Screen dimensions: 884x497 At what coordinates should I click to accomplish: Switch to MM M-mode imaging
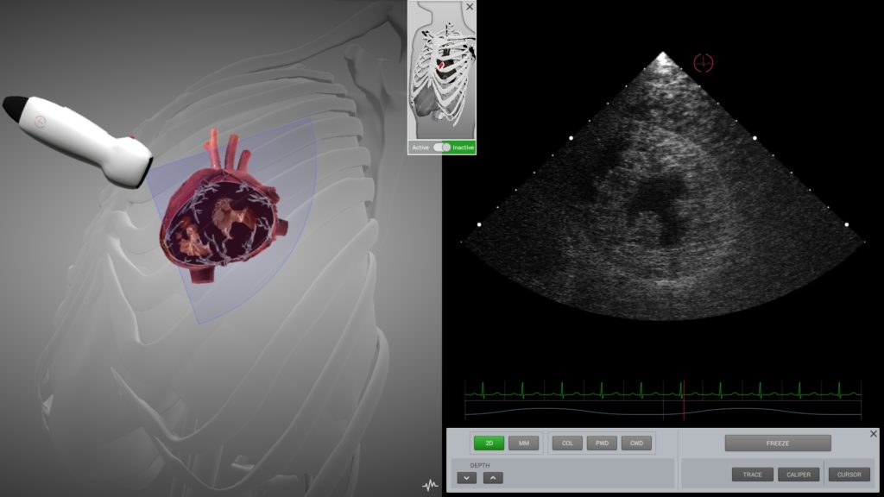[x=523, y=444]
